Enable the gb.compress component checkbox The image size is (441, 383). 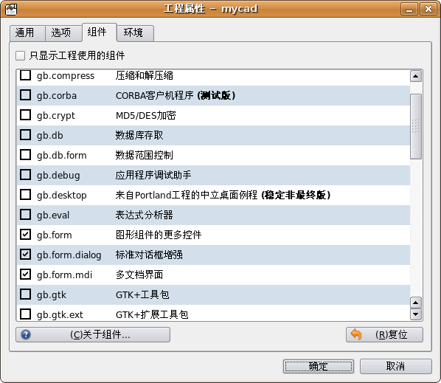[26, 75]
